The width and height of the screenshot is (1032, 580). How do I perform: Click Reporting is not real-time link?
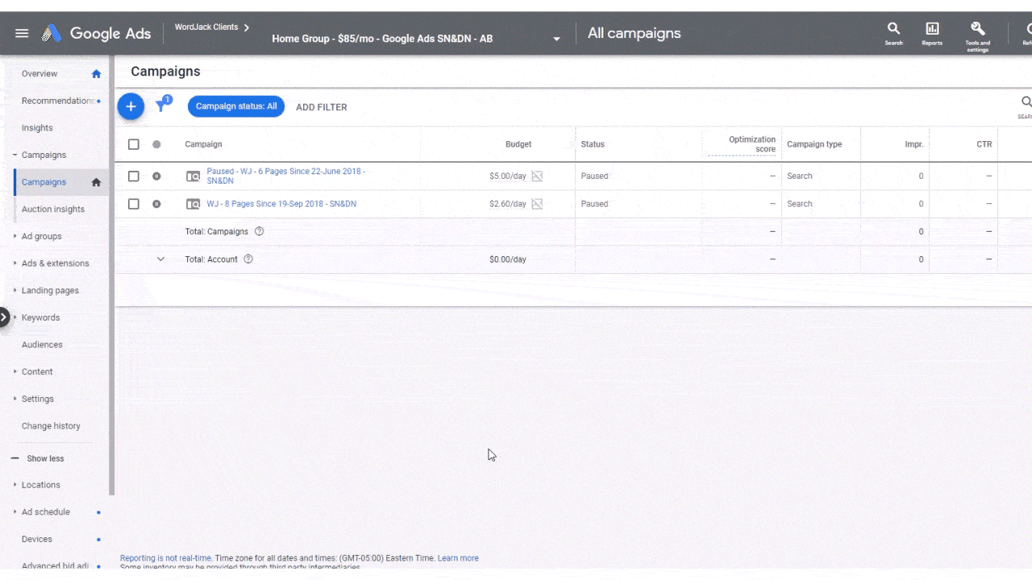point(166,558)
